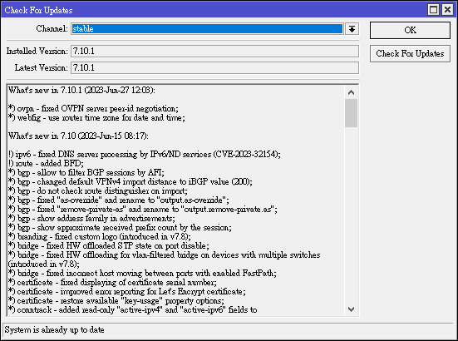458x341 pixels.
Task: Click the ipv6 CVE-2023-32154 changelog line
Action: click(145, 155)
